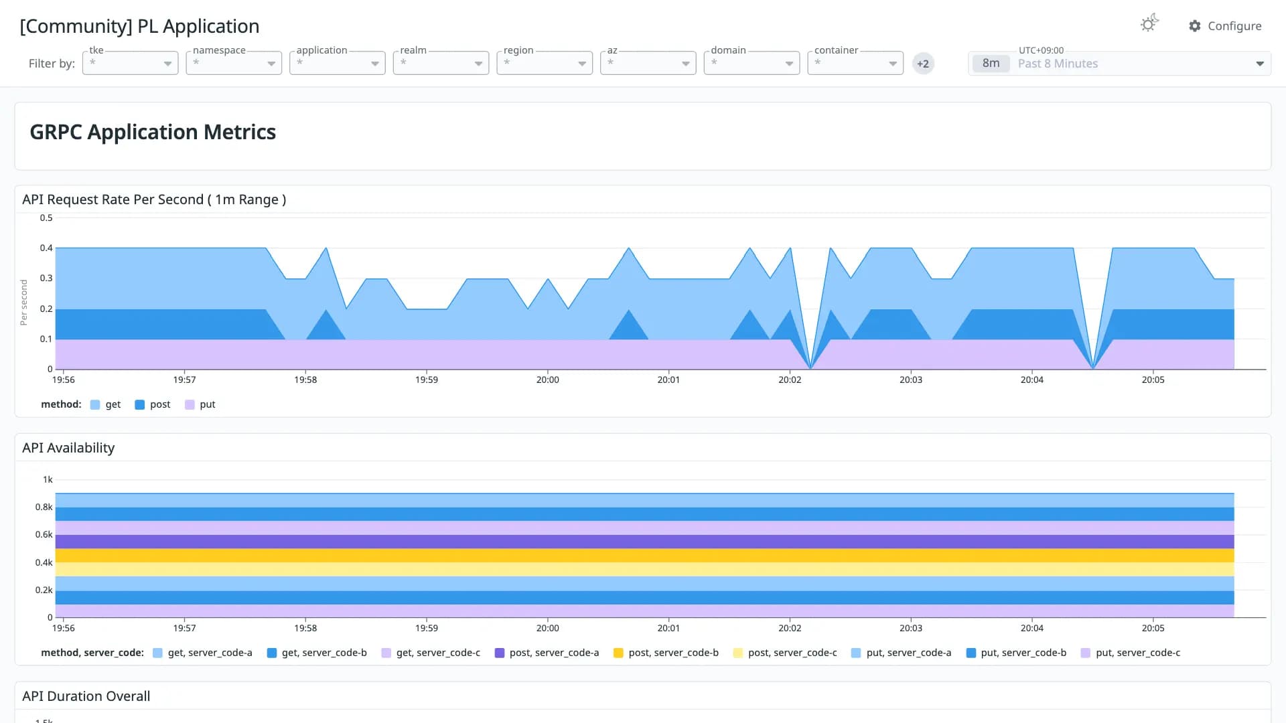Click the Configure gear icon
Screen dimensions: 1286x723
point(1194,26)
